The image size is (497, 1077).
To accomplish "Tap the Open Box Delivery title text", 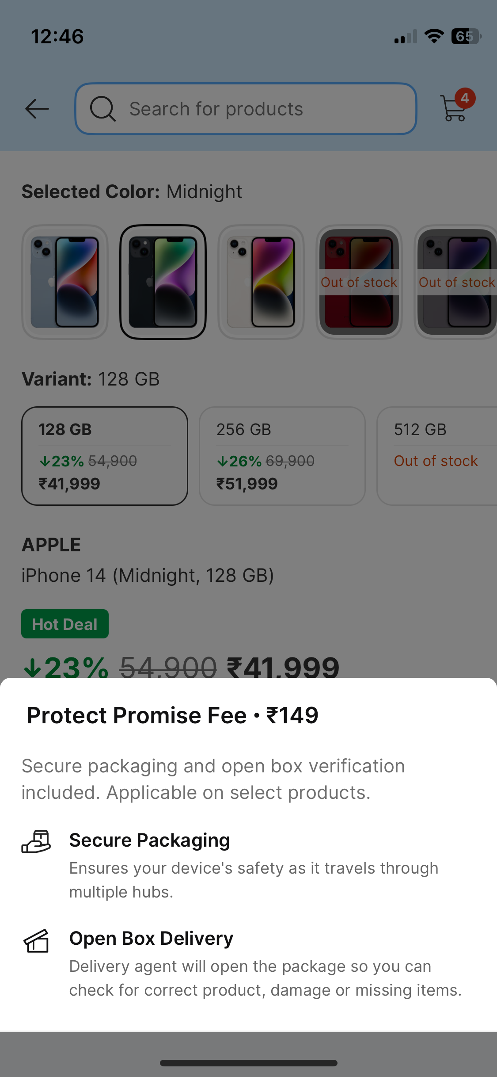I will point(151,938).
